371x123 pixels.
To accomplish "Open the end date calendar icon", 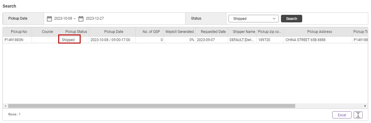I will pyautogui.click(x=81, y=19).
